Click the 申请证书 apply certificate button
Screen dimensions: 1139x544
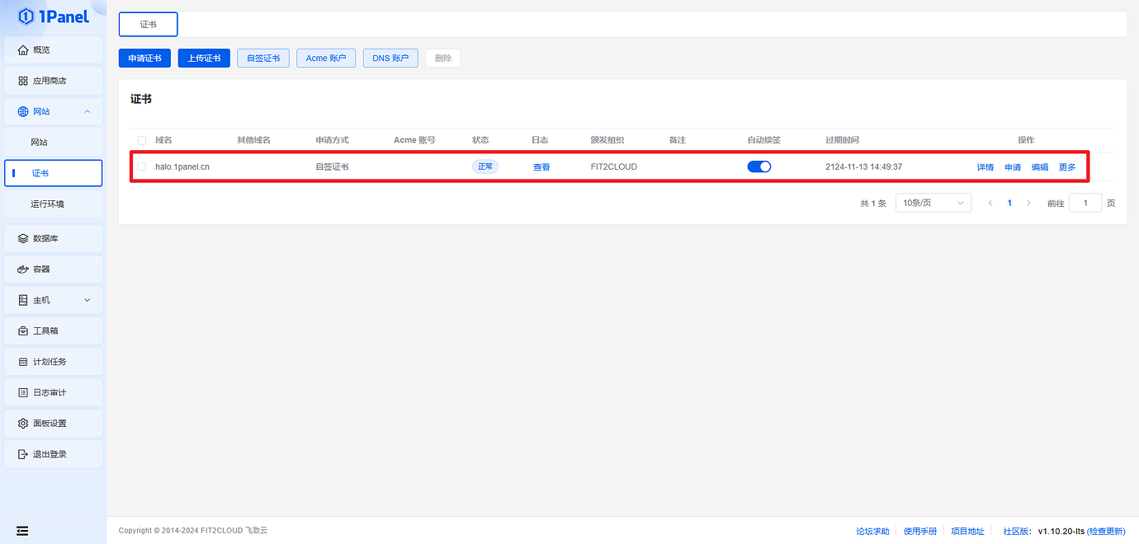pyautogui.click(x=144, y=58)
